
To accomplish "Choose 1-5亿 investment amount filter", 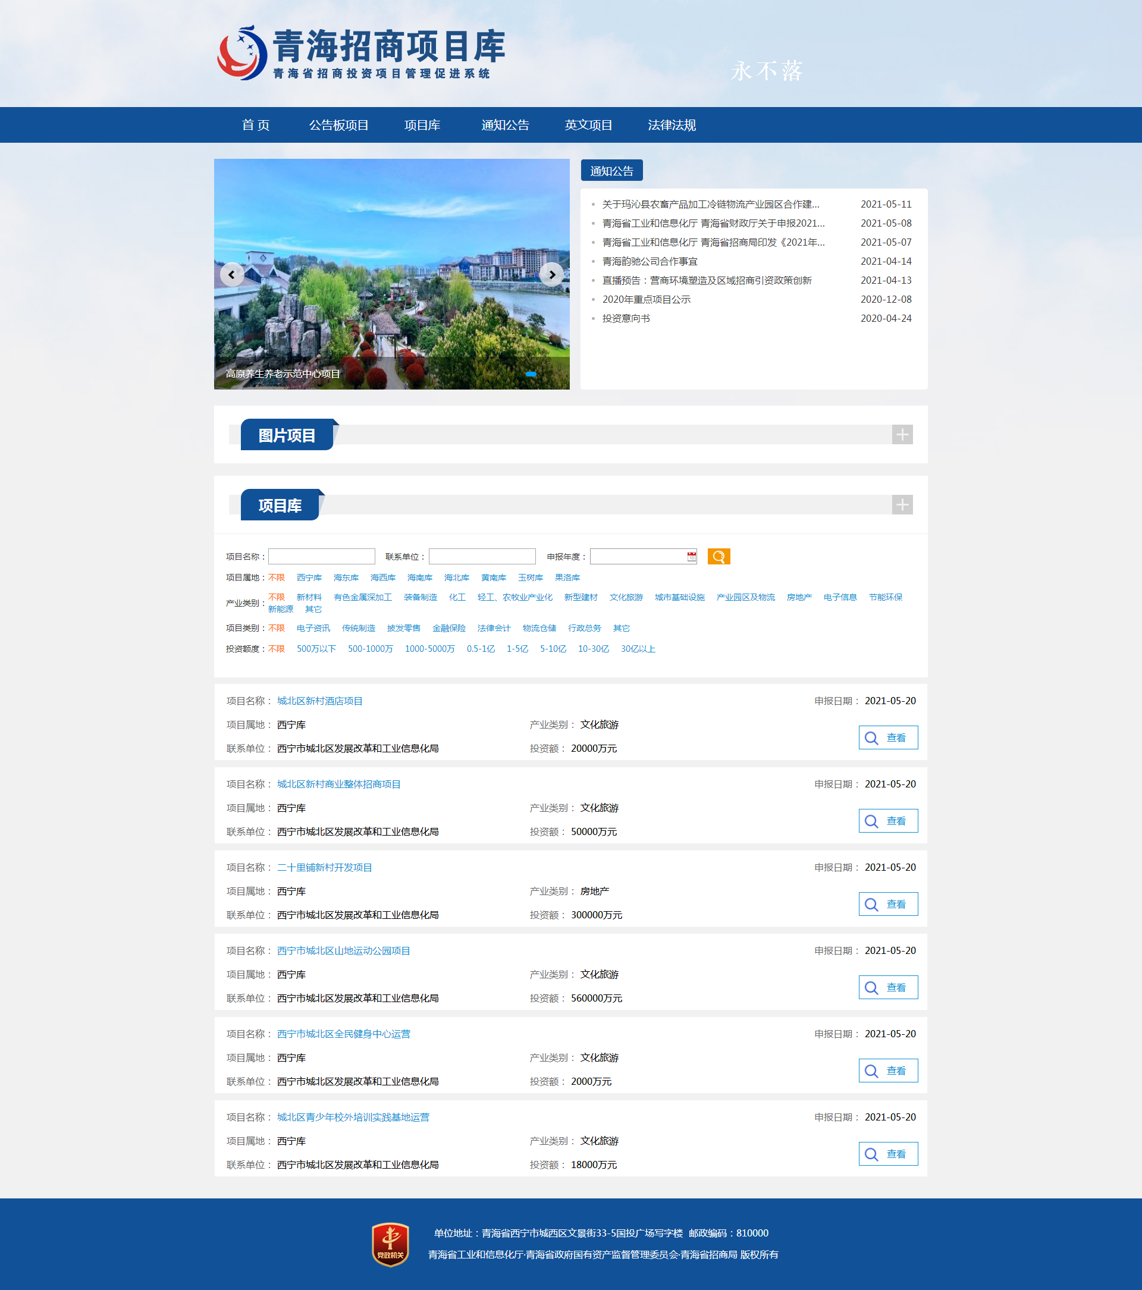I will [x=517, y=649].
